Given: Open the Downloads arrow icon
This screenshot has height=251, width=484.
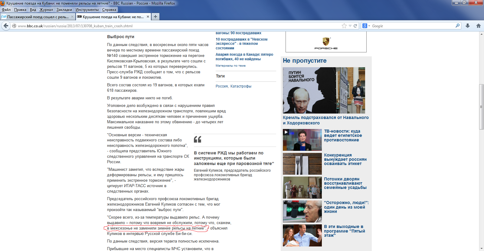Looking at the screenshot, I should (x=468, y=26).
